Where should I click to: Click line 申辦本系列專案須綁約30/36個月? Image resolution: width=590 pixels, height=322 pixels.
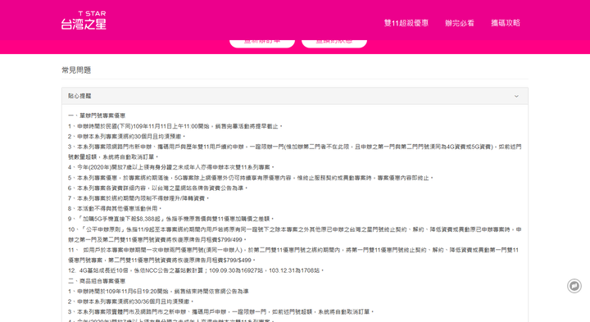[x=131, y=302]
